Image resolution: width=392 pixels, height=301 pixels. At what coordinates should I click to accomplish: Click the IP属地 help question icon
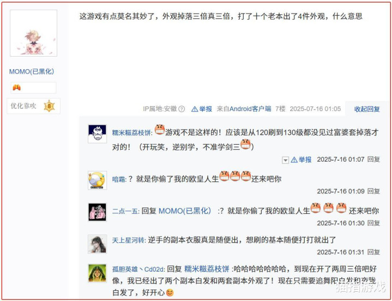pyautogui.click(x=182, y=109)
